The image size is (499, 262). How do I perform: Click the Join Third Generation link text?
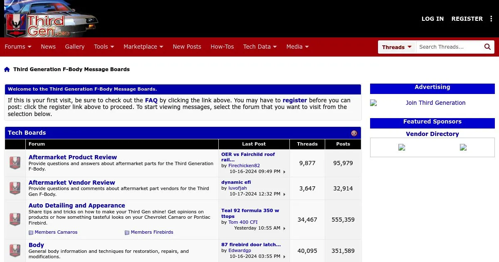click(436, 103)
